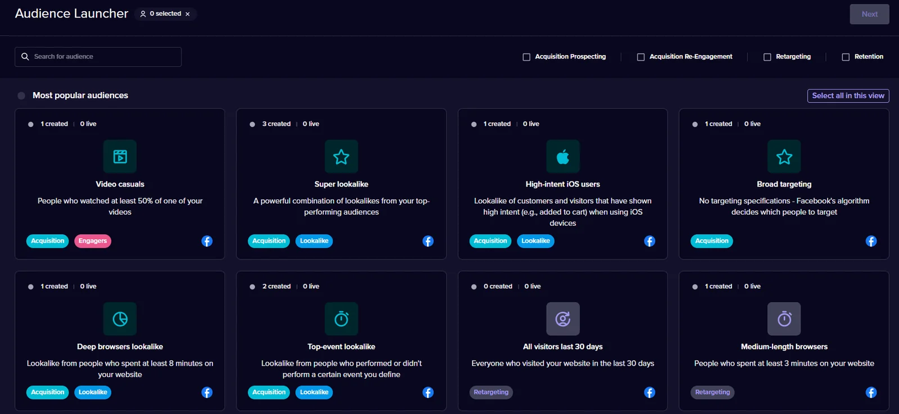Click the Medium-length browsers card title
This screenshot has height=414, width=899.
(x=784, y=347)
